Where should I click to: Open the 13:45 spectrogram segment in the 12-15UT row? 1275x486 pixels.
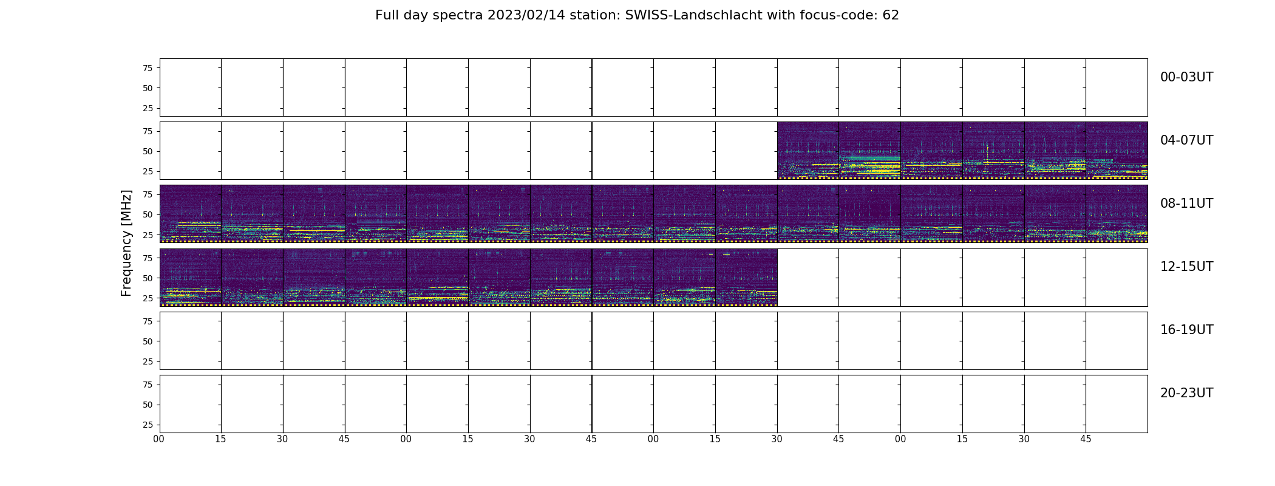(623, 276)
